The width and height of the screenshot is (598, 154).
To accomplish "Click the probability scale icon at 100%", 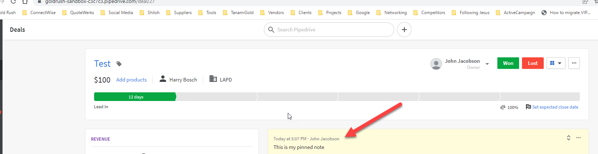I will (503, 107).
